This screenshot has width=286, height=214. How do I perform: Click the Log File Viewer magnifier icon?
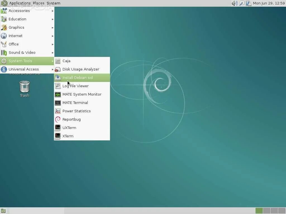pos(58,86)
